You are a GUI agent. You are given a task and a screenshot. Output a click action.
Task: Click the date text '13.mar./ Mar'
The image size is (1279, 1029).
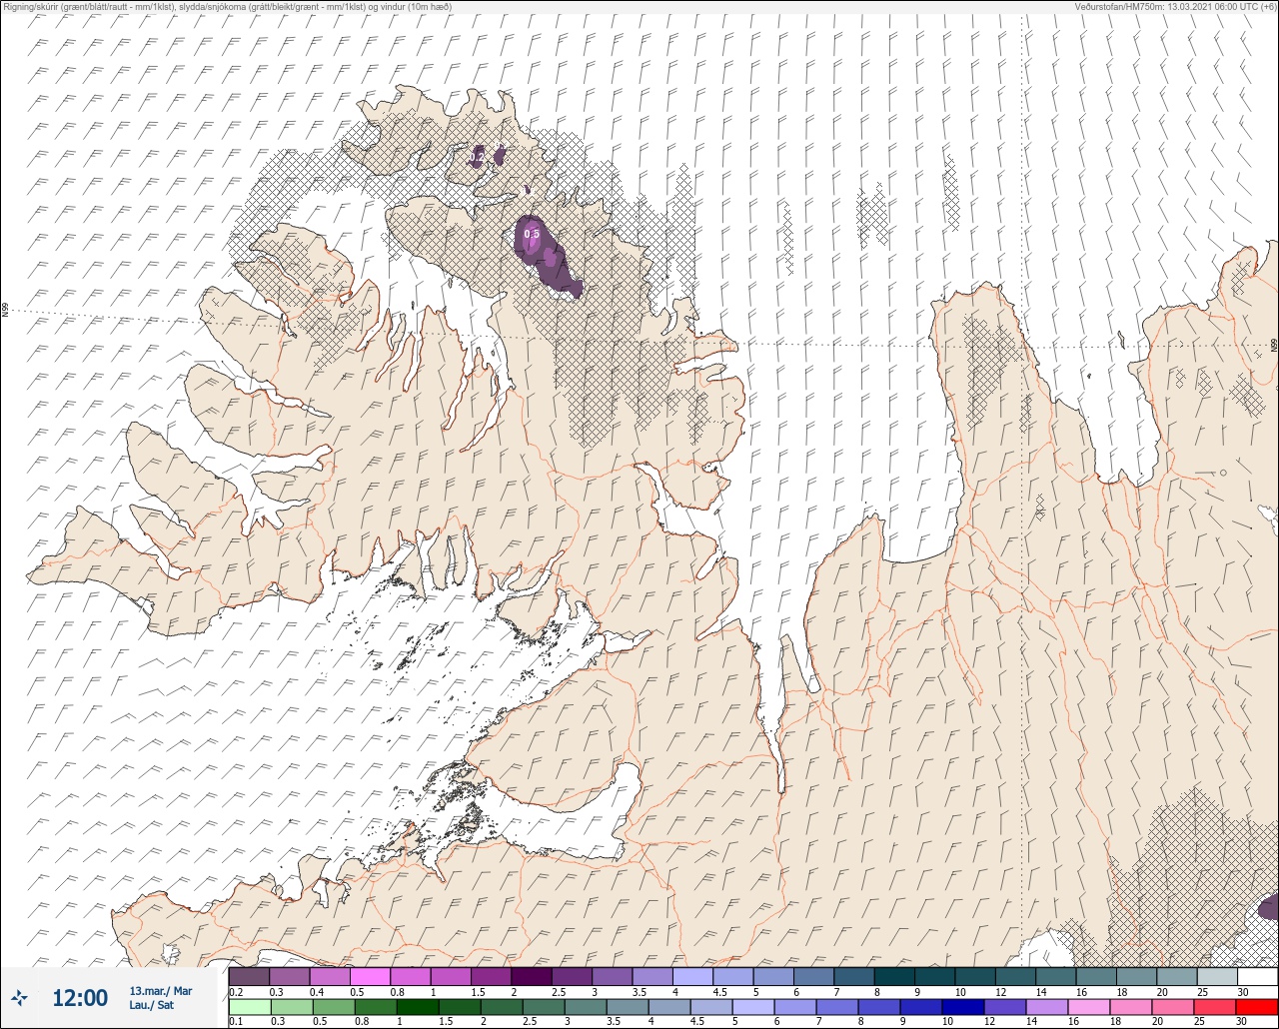[x=161, y=991]
